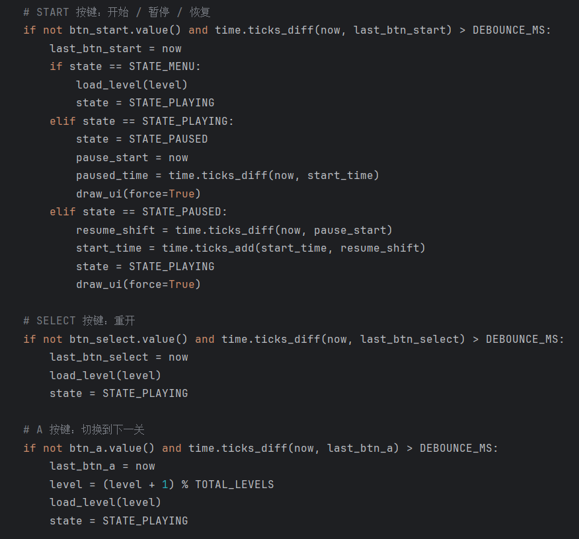Click the SELECT button comment line
The image size is (579, 539).
click(x=79, y=320)
